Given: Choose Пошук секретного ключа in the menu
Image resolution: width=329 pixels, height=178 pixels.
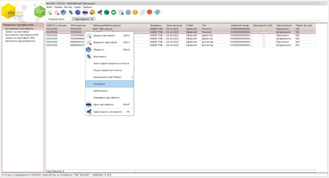Looking at the screenshot, I should [x=109, y=70].
